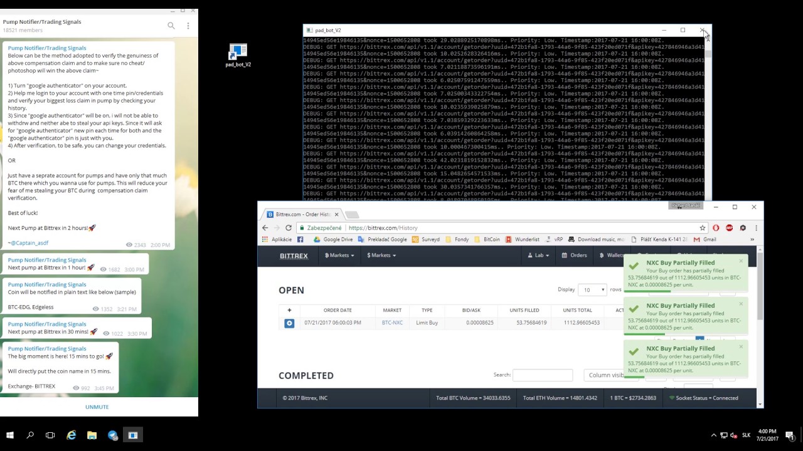
Task: Dismiss the top NXC Buy notification
Action: (741, 261)
